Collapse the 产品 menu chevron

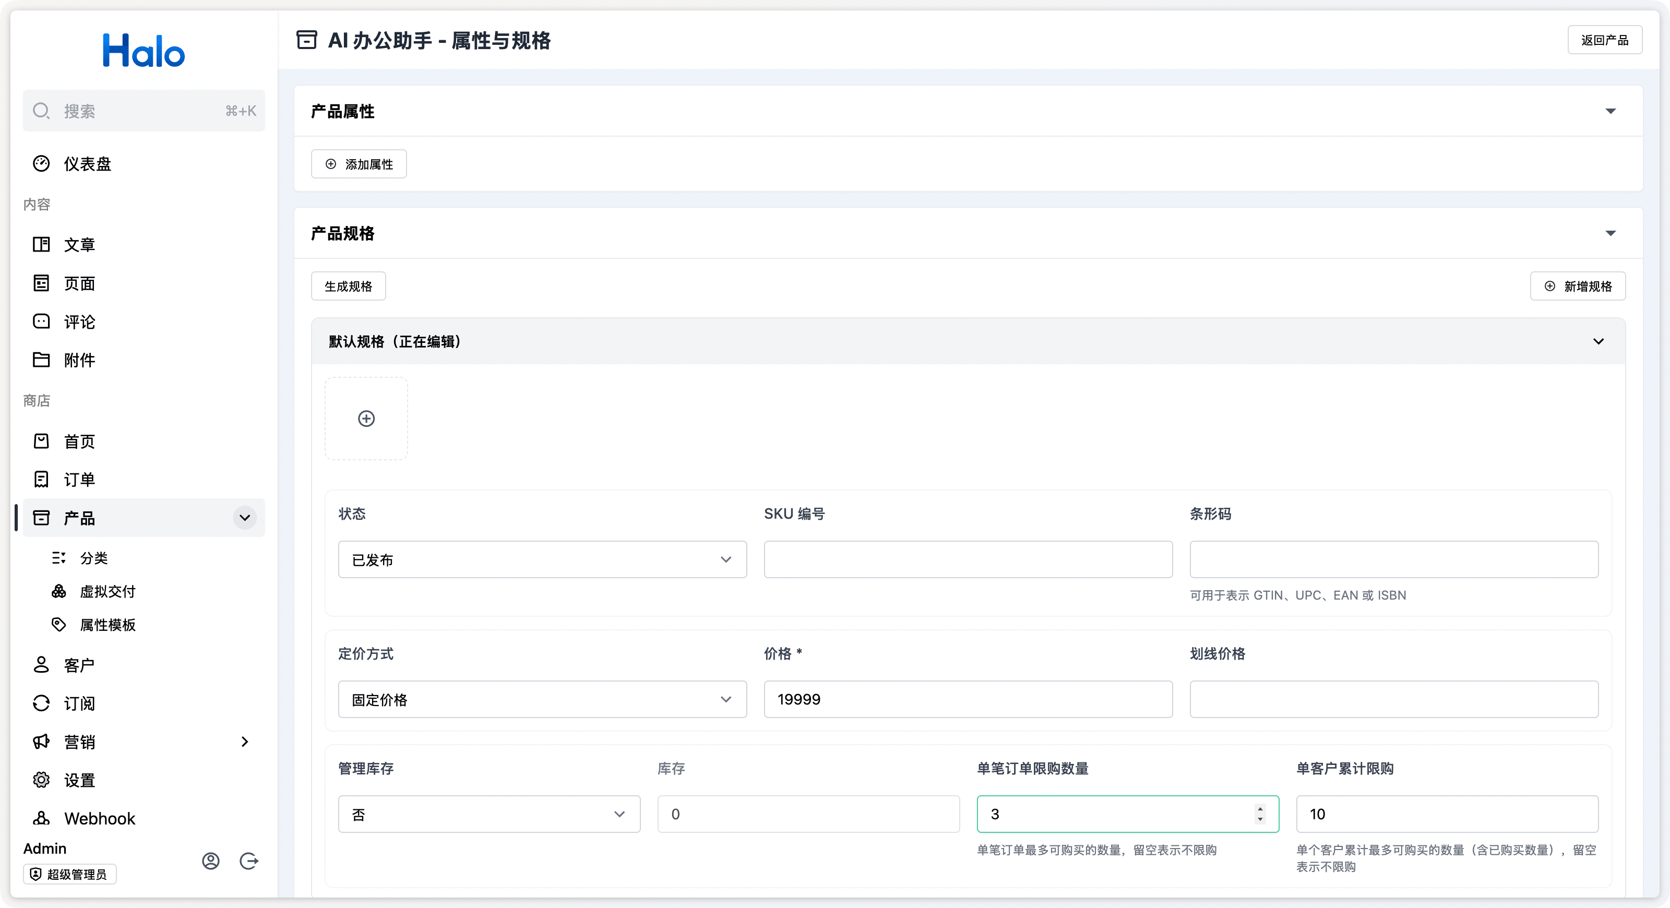click(244, 518)
